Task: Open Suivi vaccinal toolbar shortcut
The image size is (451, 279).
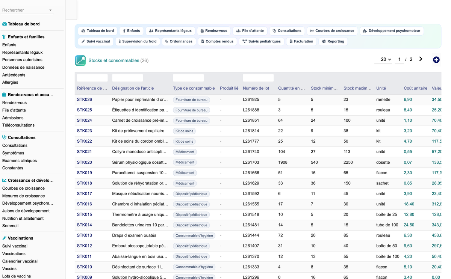Action: (96, 41)
